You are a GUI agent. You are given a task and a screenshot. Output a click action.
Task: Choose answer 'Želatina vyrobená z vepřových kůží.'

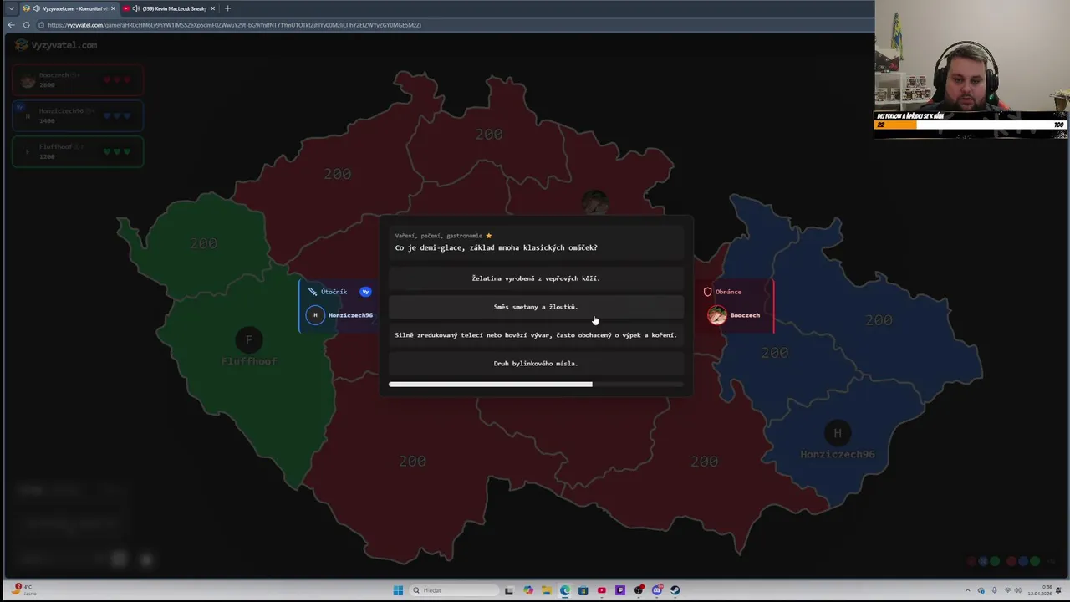[536, 278]
